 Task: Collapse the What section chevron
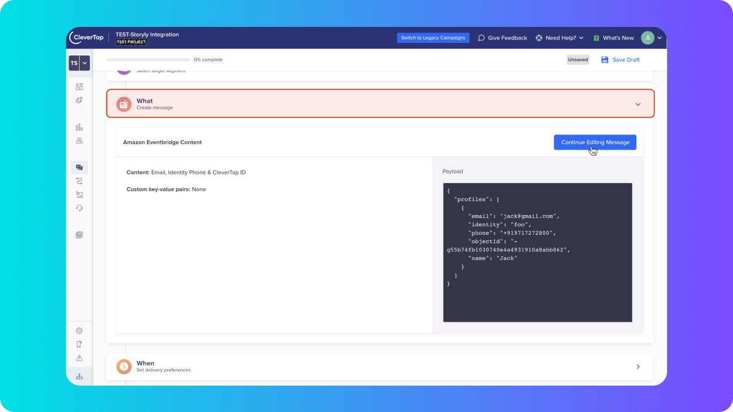coord(638,104)
